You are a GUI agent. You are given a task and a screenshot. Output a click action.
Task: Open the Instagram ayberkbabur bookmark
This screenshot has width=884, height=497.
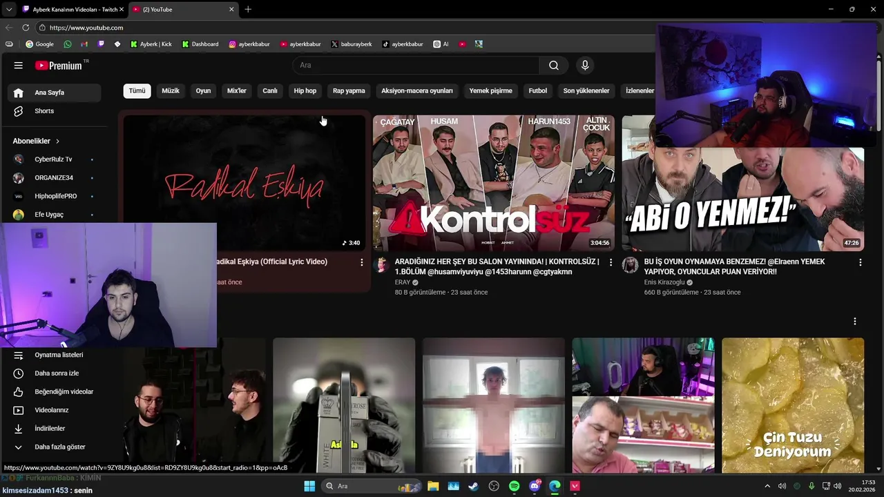coord(249,44)
